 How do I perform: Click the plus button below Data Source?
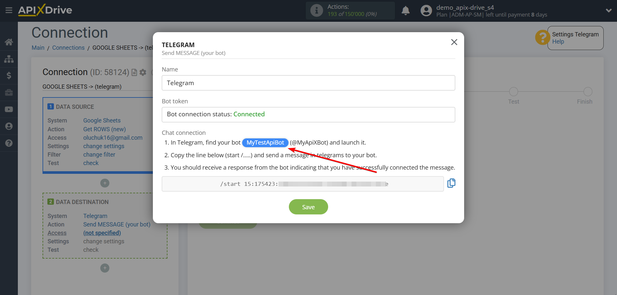(105, 183)
